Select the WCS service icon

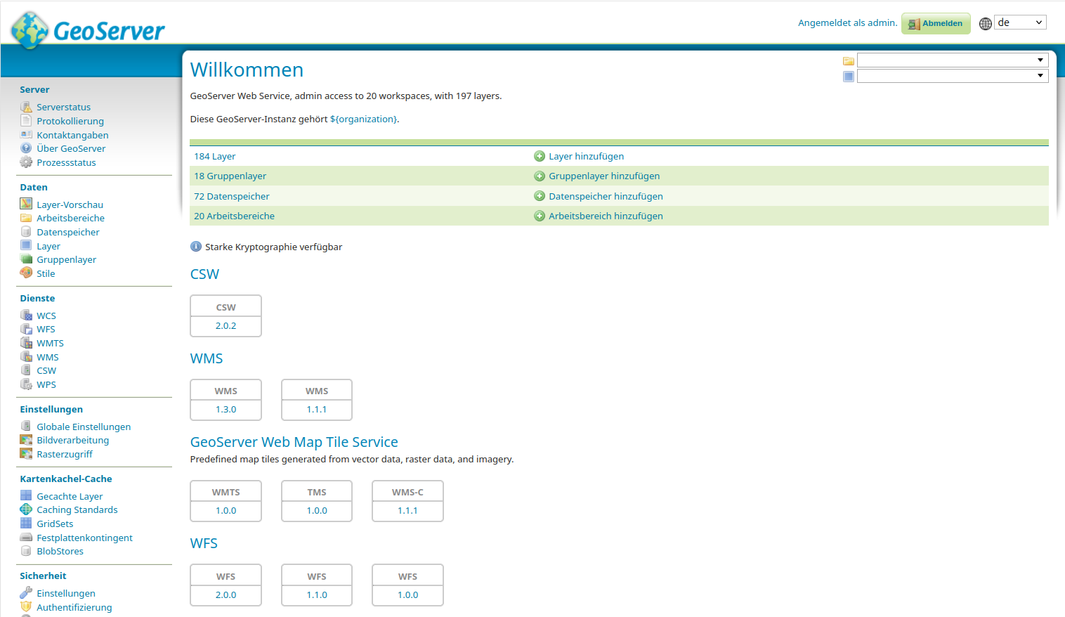25,315
